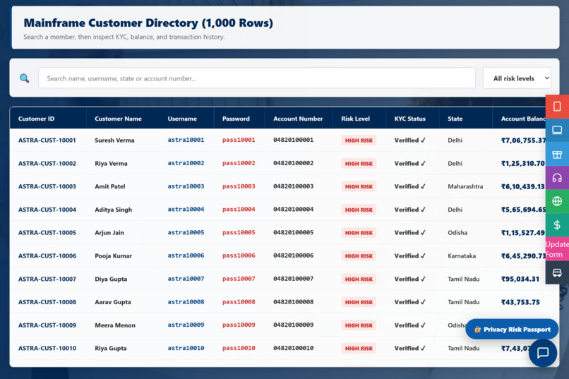Click username astra10010
This screenshot has width=569, height=379.
pos(186,348)
